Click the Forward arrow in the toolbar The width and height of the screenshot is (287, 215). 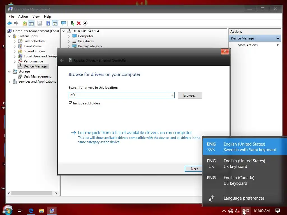(x=16, y=23)
